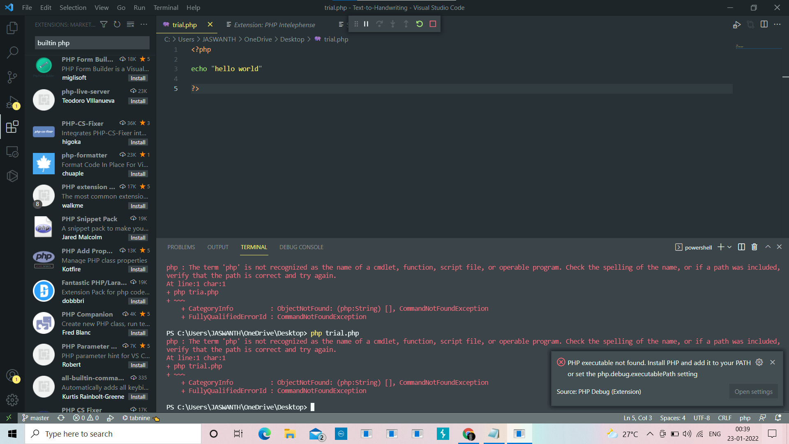Open the File menu
789x444 pixels.
point(27,7)
